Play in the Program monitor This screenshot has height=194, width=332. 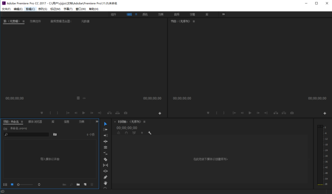[x=250, y=113]
